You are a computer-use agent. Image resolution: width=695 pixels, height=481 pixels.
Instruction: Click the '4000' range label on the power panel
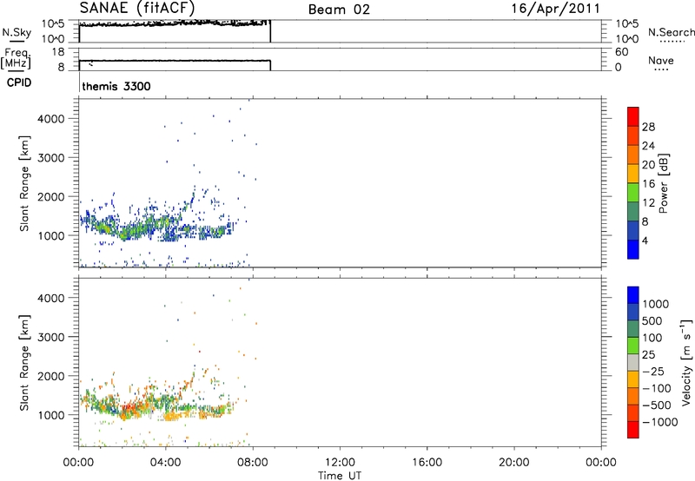point(51,119)
